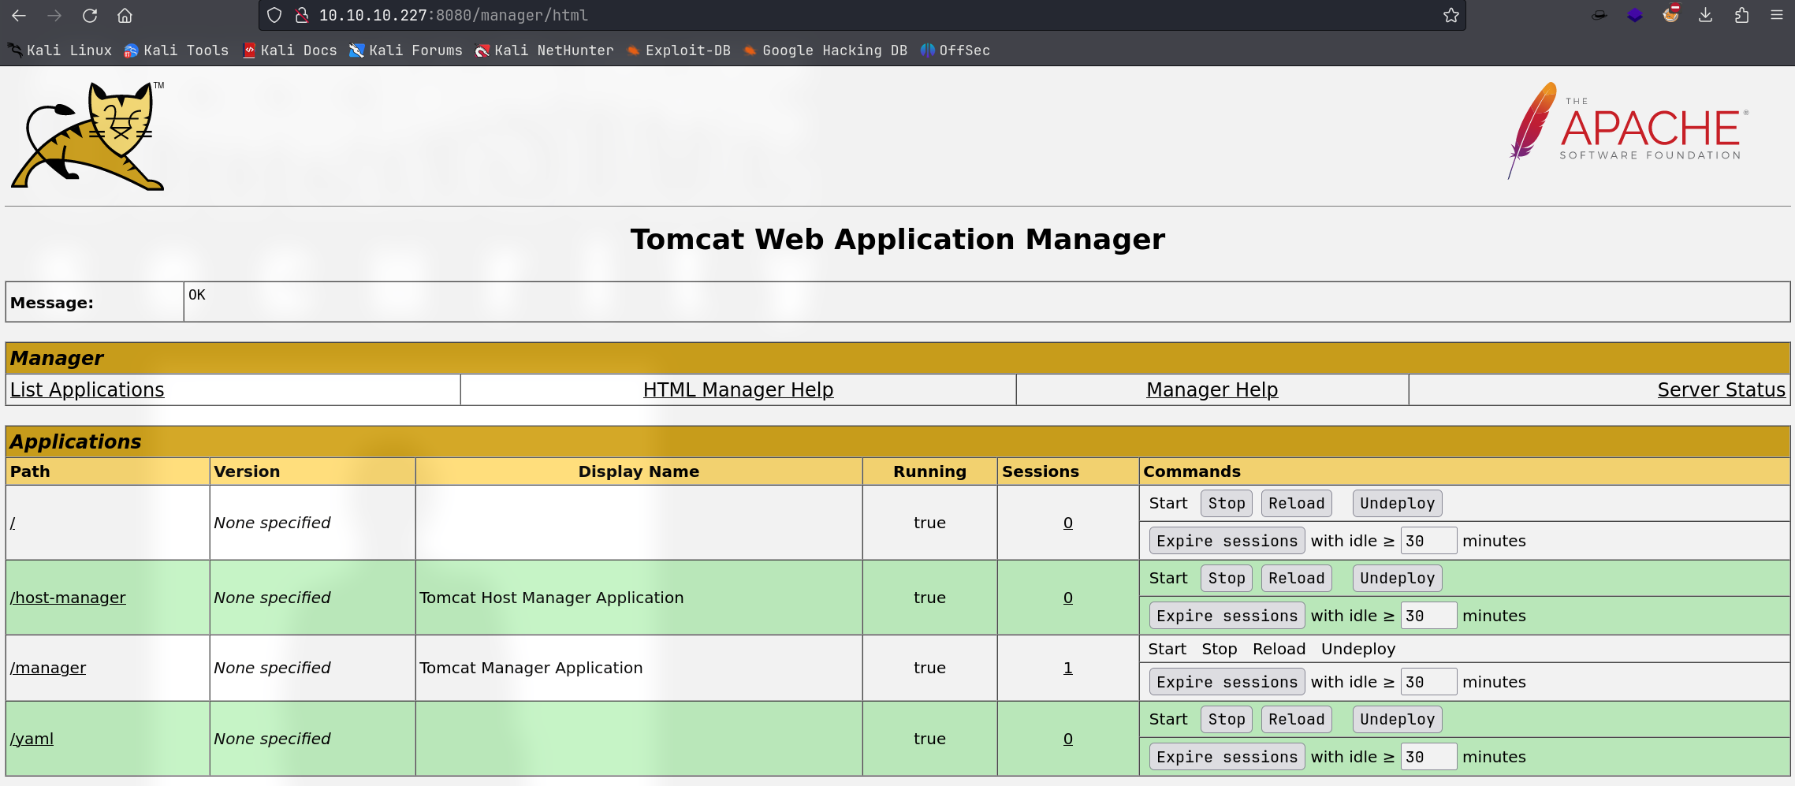Click the sessions count 0 for root app
Screen dimensions: 1795x786
click(1068, 523)
